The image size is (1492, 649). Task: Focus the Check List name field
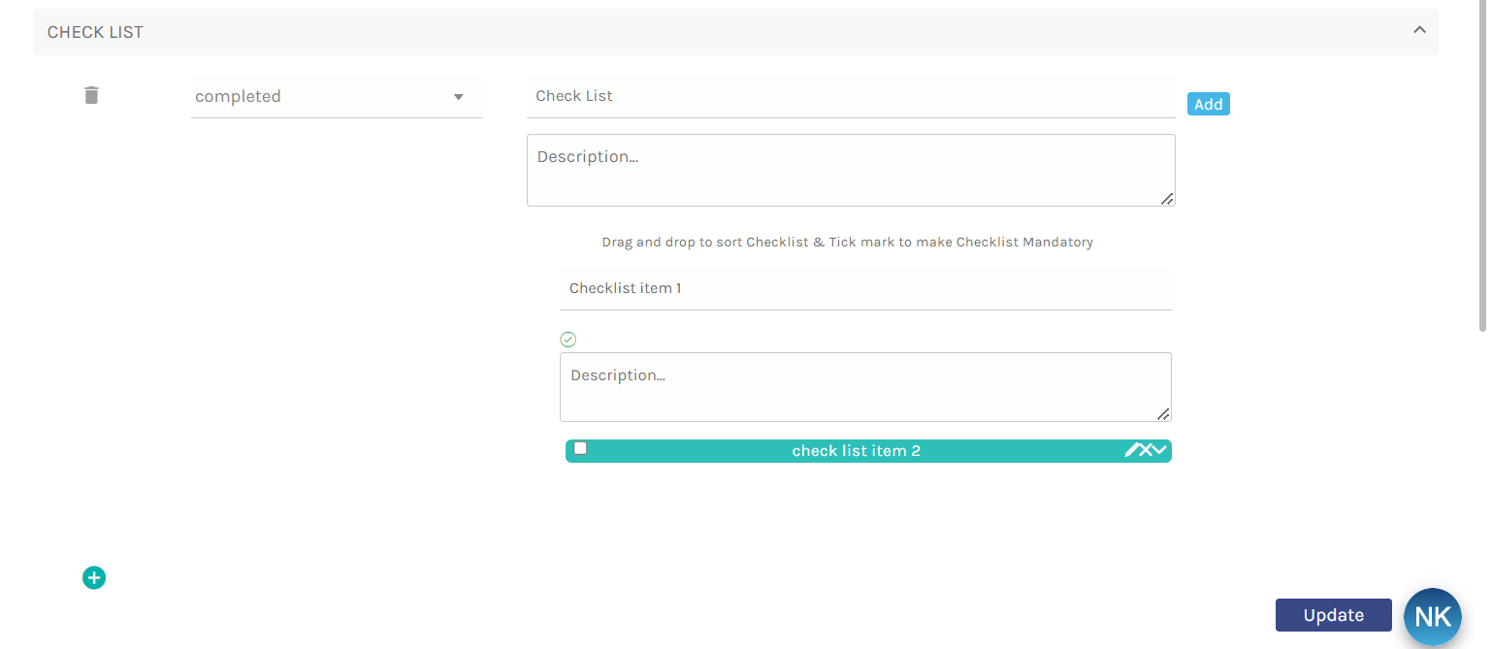[851, 97]
